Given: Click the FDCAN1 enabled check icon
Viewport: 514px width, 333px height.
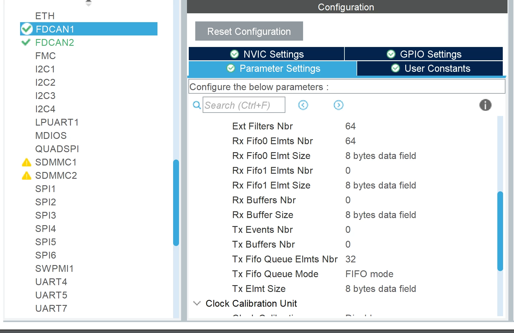Looking at the screenshot, I should tap(27, 29).
